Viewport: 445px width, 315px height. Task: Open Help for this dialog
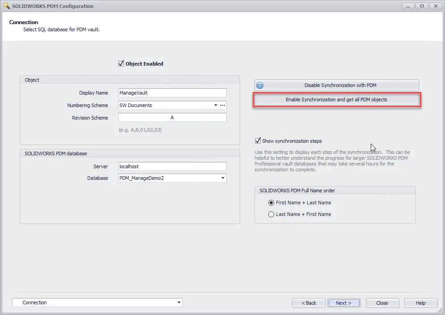click(420, 303)
